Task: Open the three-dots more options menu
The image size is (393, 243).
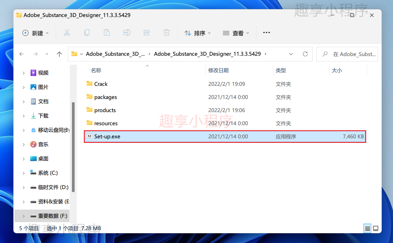Action: (266, 33)
